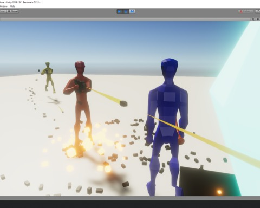The image size is (260, 208).
Task: Click the scene camera settings icon
Action: [258, 19]
